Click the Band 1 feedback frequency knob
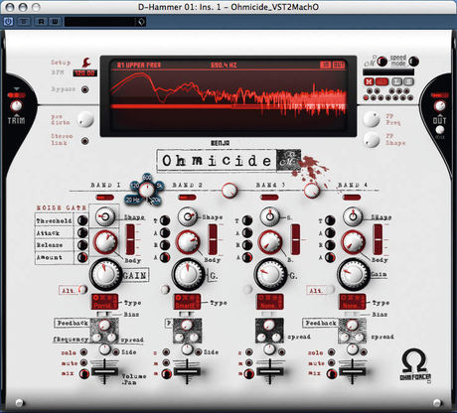The height and width of the screenshot is (413, 457). pyautogui.click(x=96, y=338)
